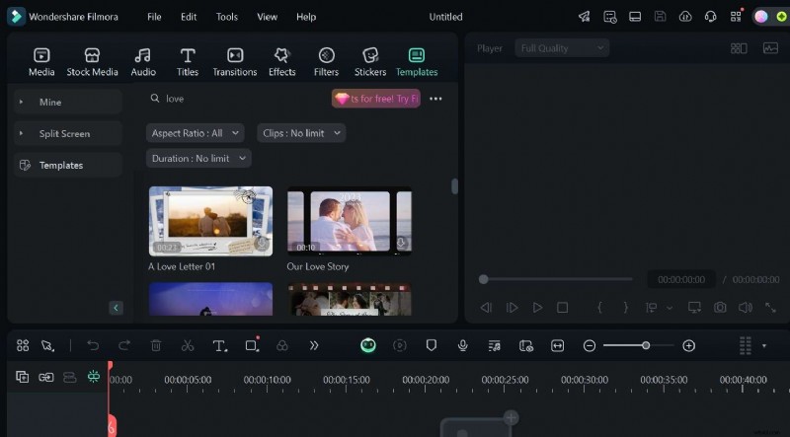Select the Text tool in timeline toolbar
This screenshot has height=437, width=790.
[219, 346]
